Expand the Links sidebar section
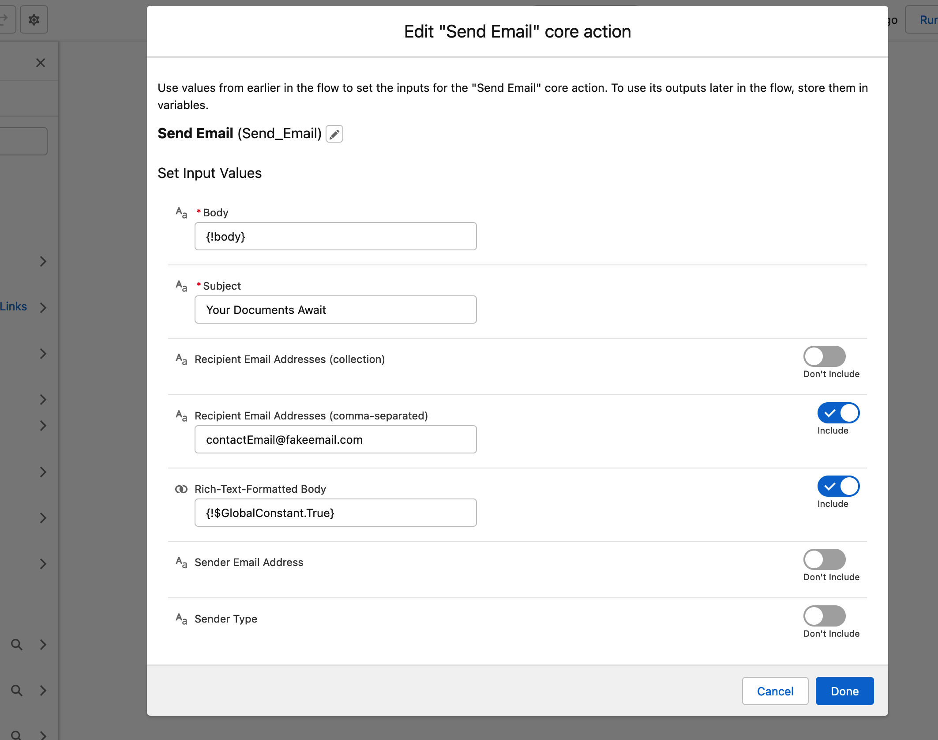 click(x=43, y=306)
